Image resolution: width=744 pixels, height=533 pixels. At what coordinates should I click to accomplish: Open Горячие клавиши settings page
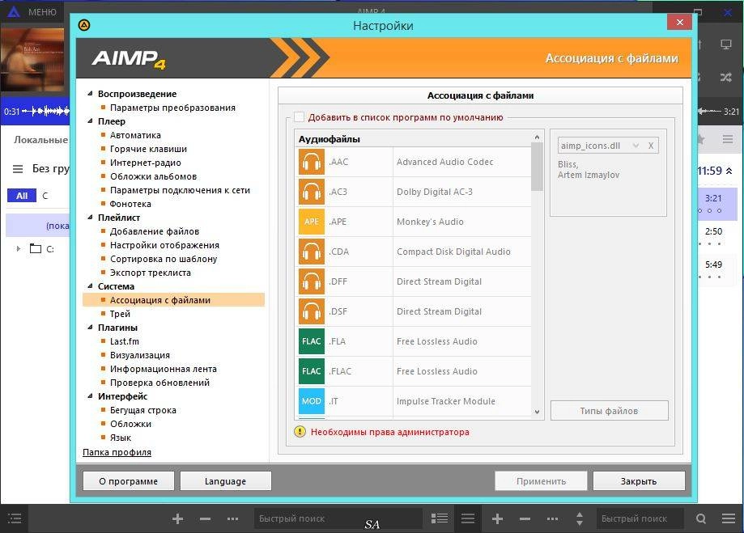click(x=148, y=149)
